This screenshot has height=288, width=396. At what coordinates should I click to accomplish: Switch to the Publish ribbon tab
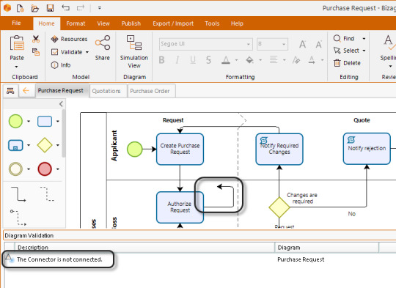131,23
